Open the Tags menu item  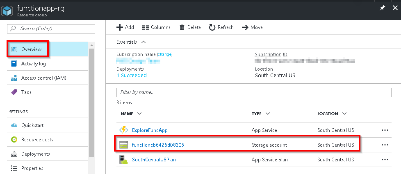26,92
